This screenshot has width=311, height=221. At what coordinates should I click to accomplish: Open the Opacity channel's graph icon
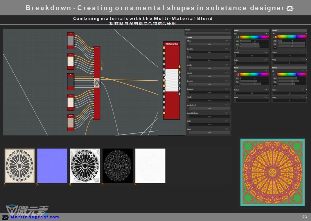click(226, 129)
